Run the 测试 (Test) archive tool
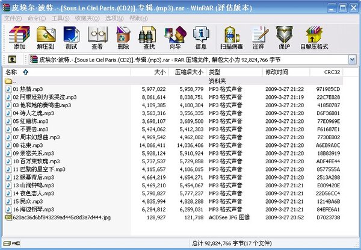Image resolution: width=361 pixels, height=250 pixels. 72,37
